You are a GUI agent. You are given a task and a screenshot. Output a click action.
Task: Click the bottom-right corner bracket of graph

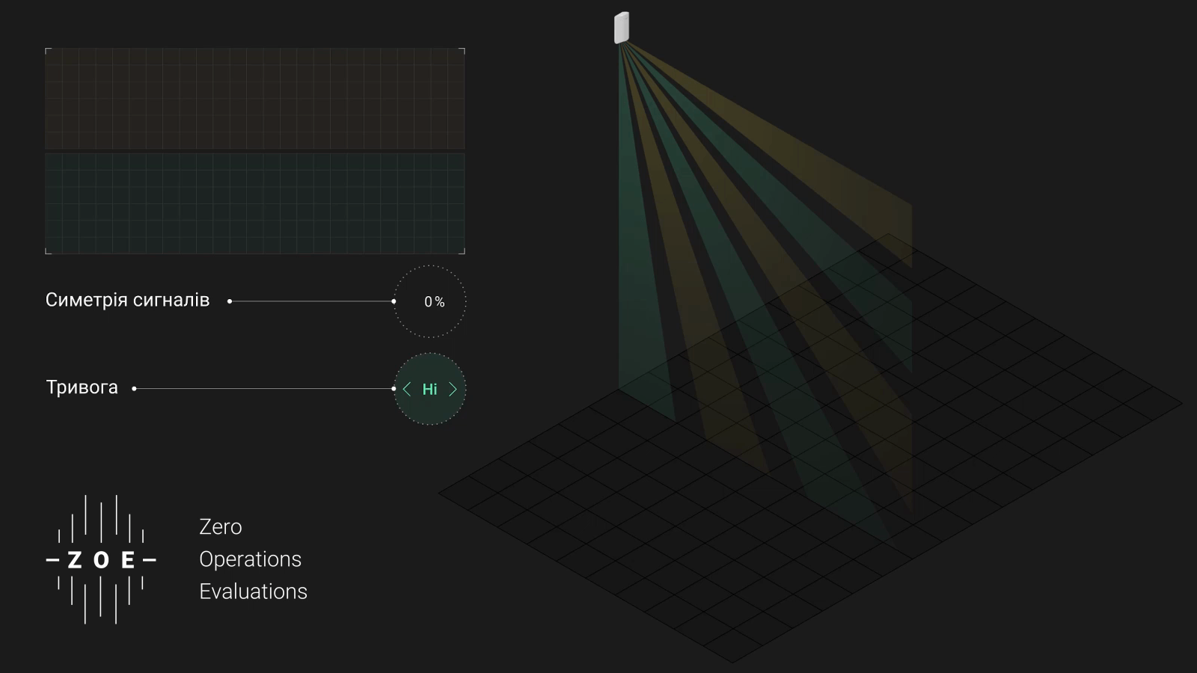[x=462, y=252]
